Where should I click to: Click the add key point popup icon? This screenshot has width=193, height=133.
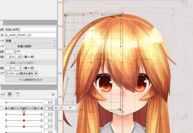[x=56, y=108]
